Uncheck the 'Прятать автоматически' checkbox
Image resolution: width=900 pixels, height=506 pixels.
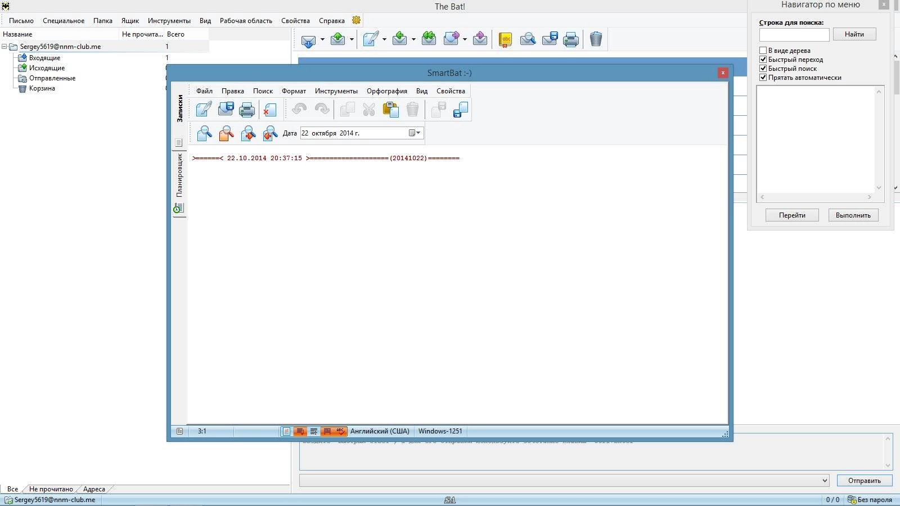click(763, 78)
